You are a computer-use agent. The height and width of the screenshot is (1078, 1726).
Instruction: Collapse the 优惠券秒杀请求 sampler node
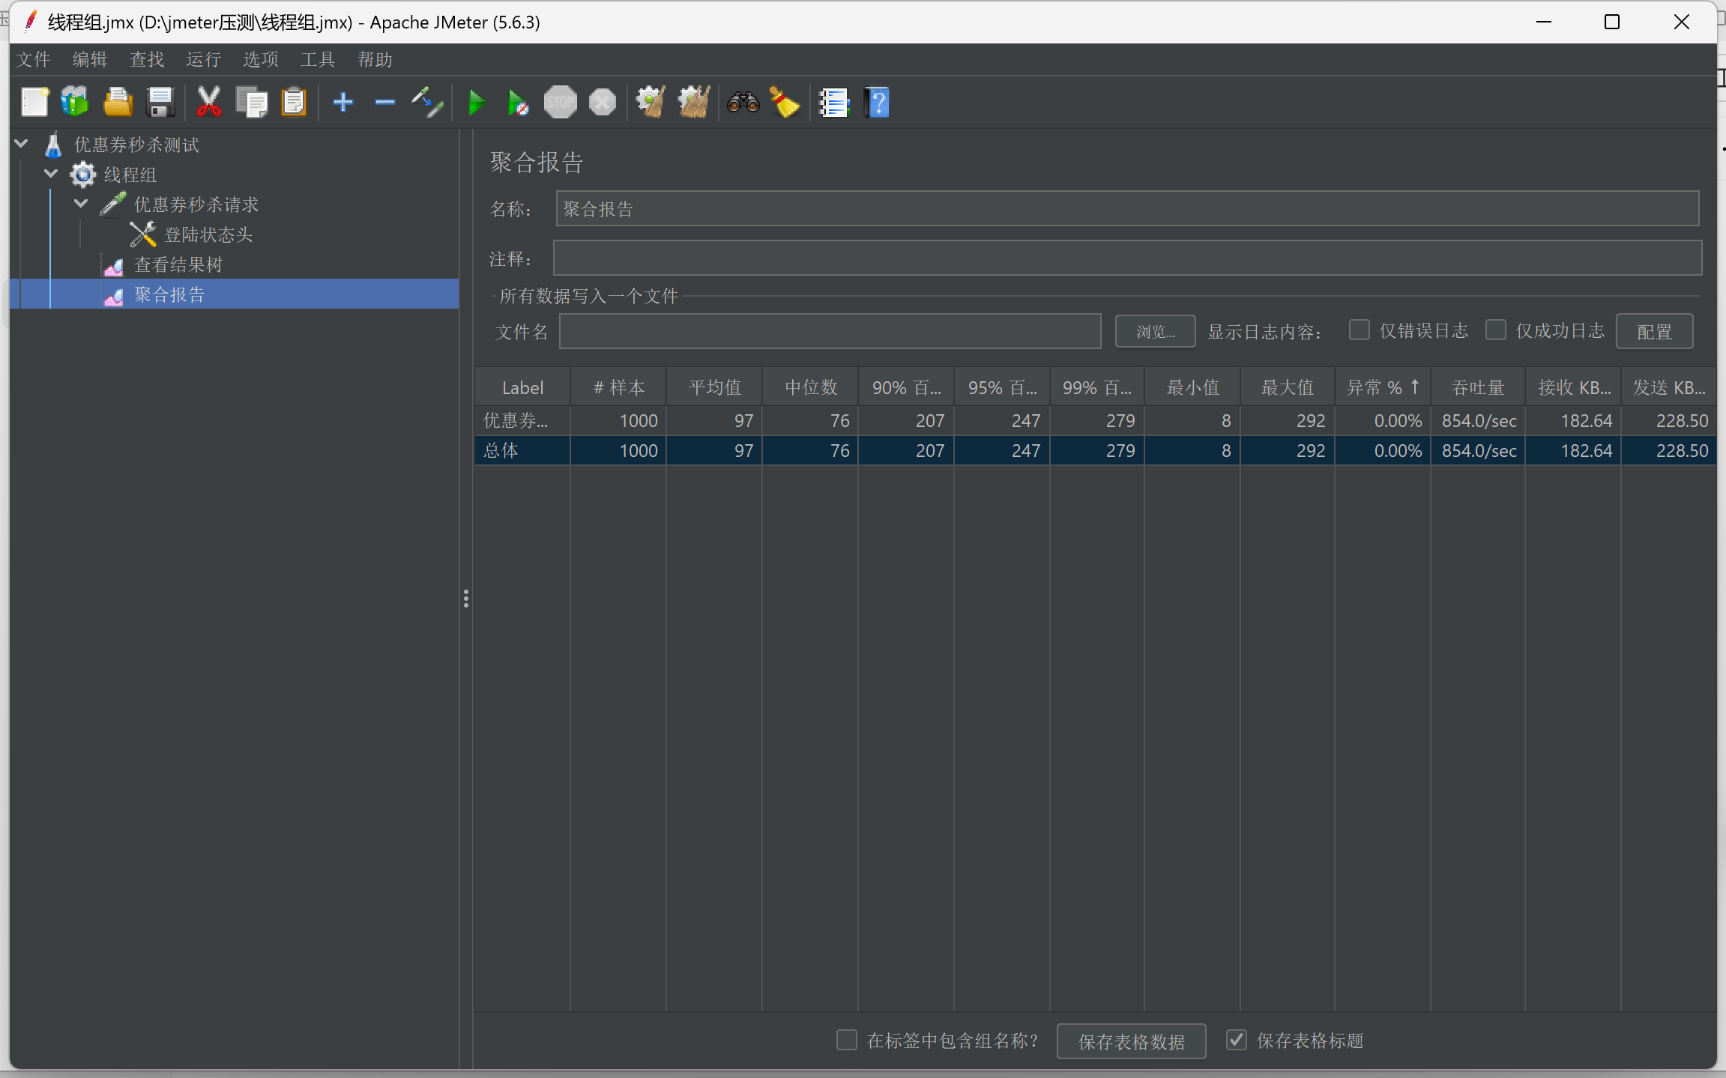(81, 204)
